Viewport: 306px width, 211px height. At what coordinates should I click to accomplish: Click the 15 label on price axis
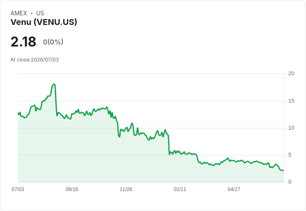[x=291, y=101]
